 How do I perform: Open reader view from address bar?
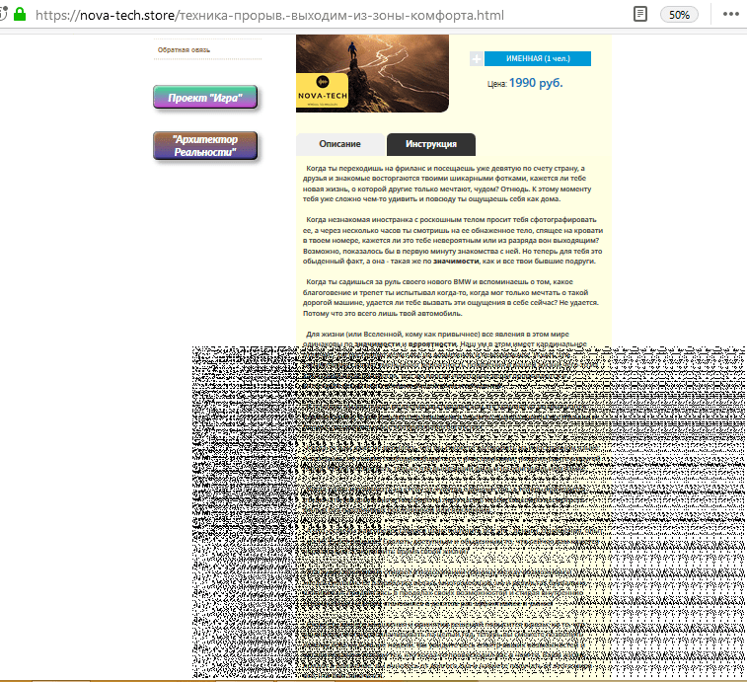coord(641,15)
